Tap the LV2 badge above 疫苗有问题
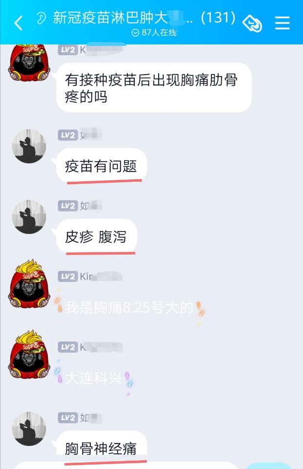The width and height of the screenshot is (303, 469). coord(68,135)
